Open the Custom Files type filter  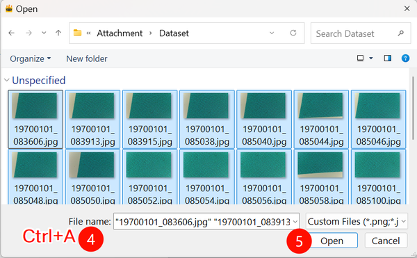click(357, 221)
